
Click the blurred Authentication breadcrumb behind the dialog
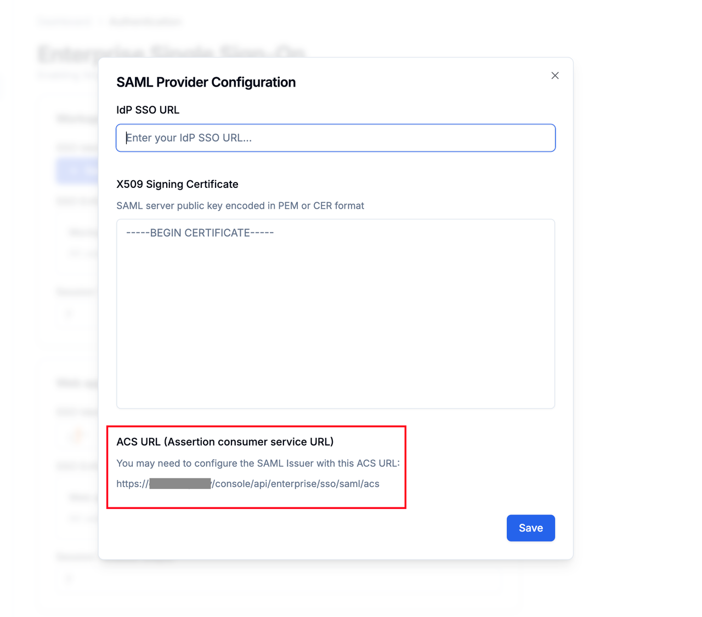pos(145,21)
